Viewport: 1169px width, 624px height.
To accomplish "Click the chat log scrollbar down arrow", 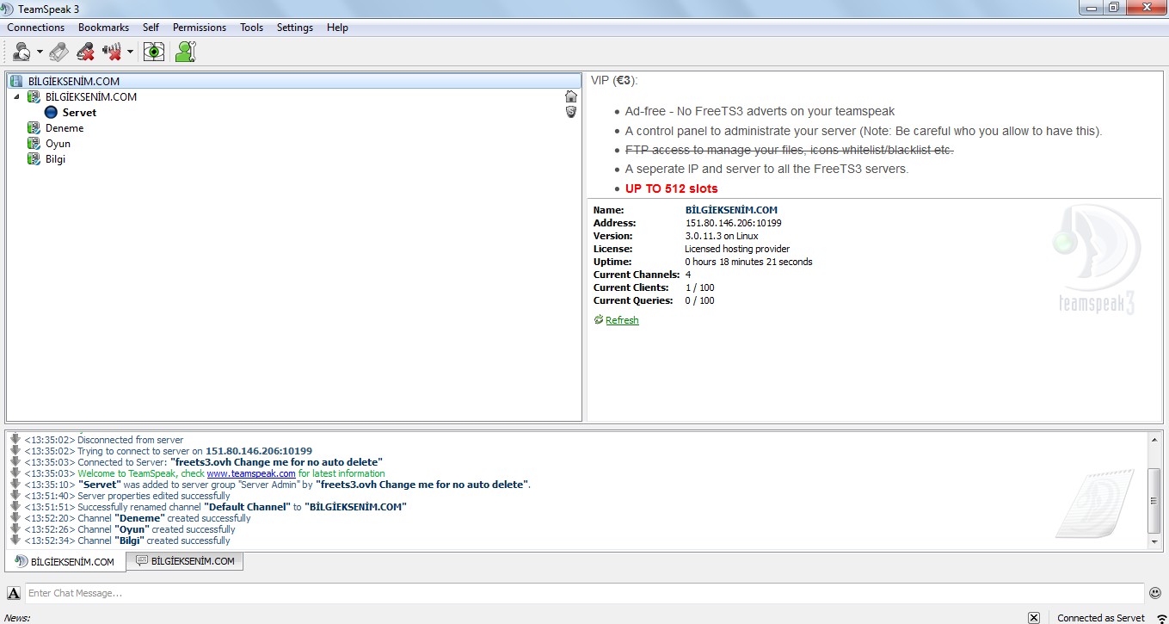I will [x=1155, y=542].
